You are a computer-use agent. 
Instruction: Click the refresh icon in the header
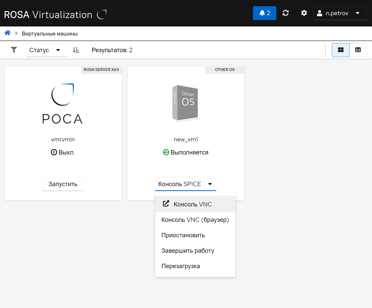coord(286,13)
